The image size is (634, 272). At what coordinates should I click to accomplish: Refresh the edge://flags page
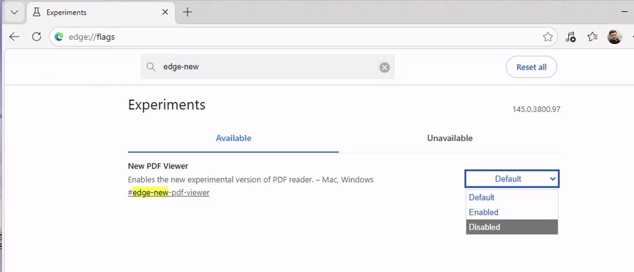pos(37,37)
